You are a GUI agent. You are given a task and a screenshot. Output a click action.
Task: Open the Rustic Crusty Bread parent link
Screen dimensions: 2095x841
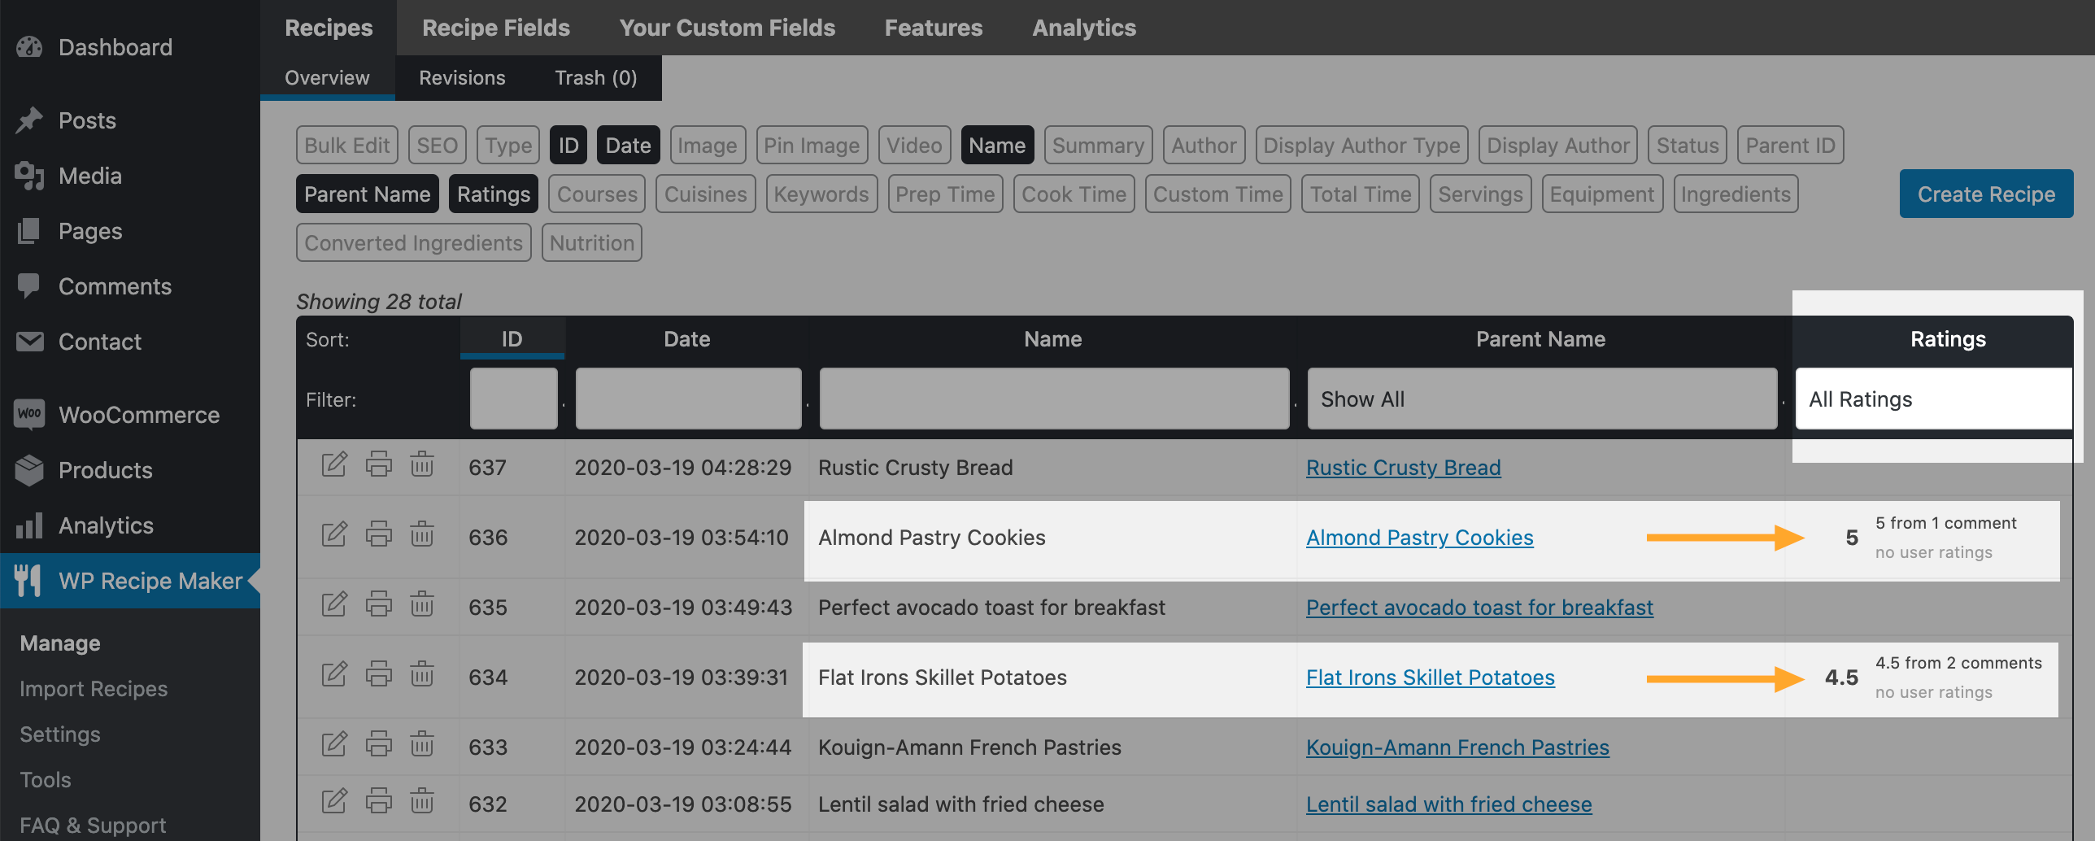pos(1403,468)
